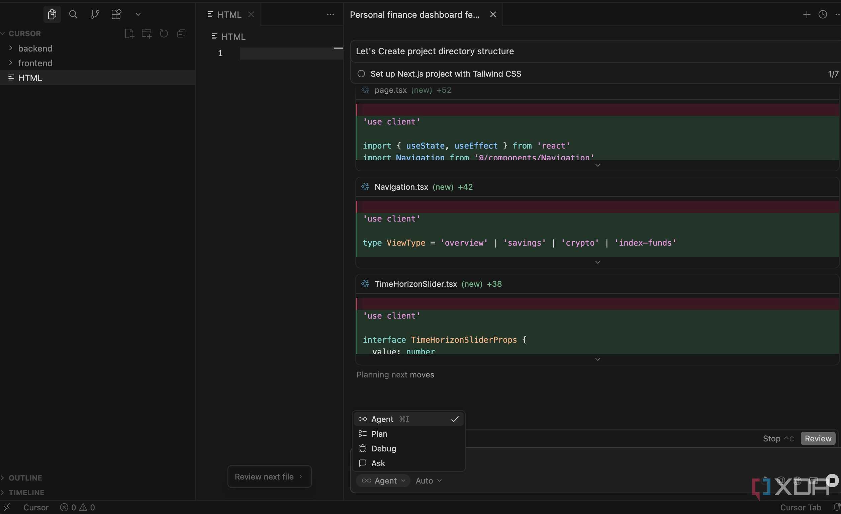
Task: Click Stop generation text button
Action: click(x=778, y=438)
